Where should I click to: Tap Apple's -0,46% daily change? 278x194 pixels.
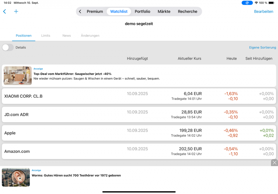[x=231, y=131]
